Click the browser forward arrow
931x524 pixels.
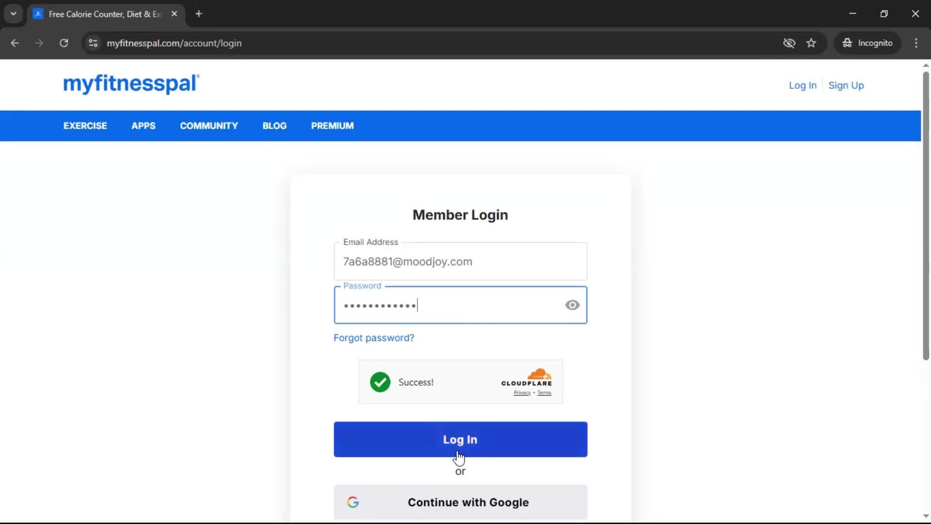point(39,43)
